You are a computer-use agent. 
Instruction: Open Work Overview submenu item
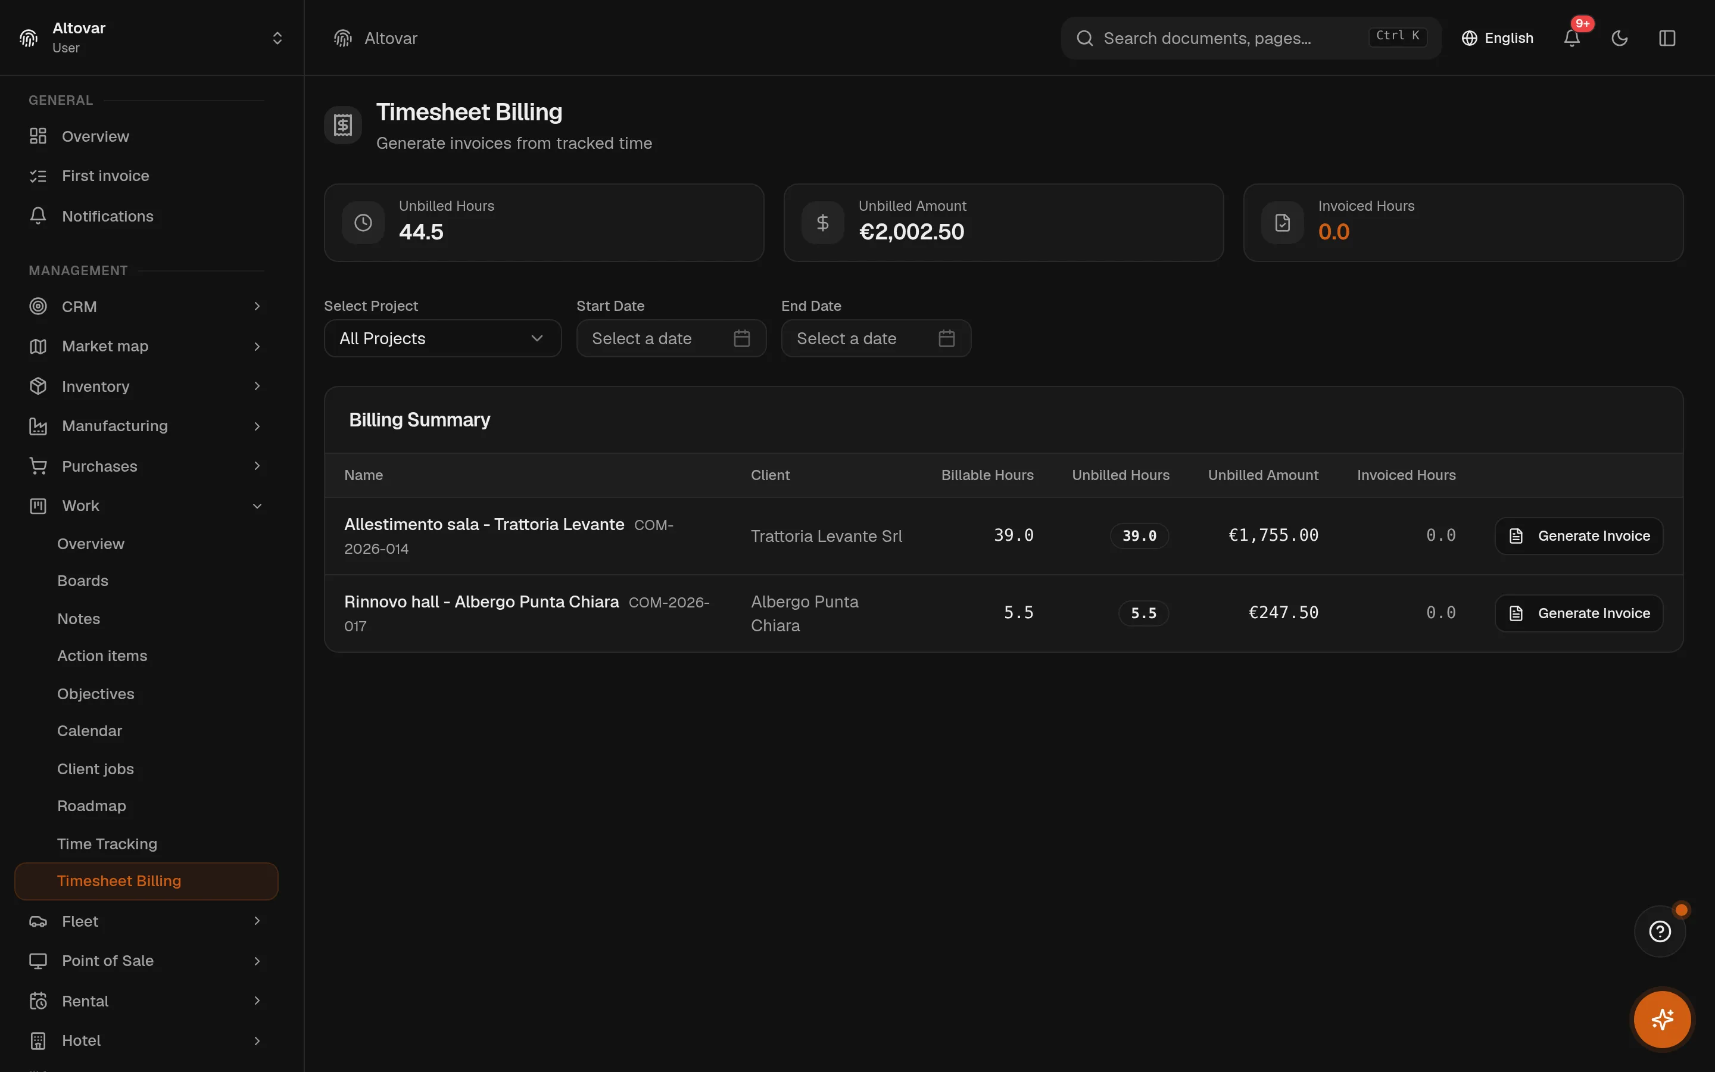146,544
